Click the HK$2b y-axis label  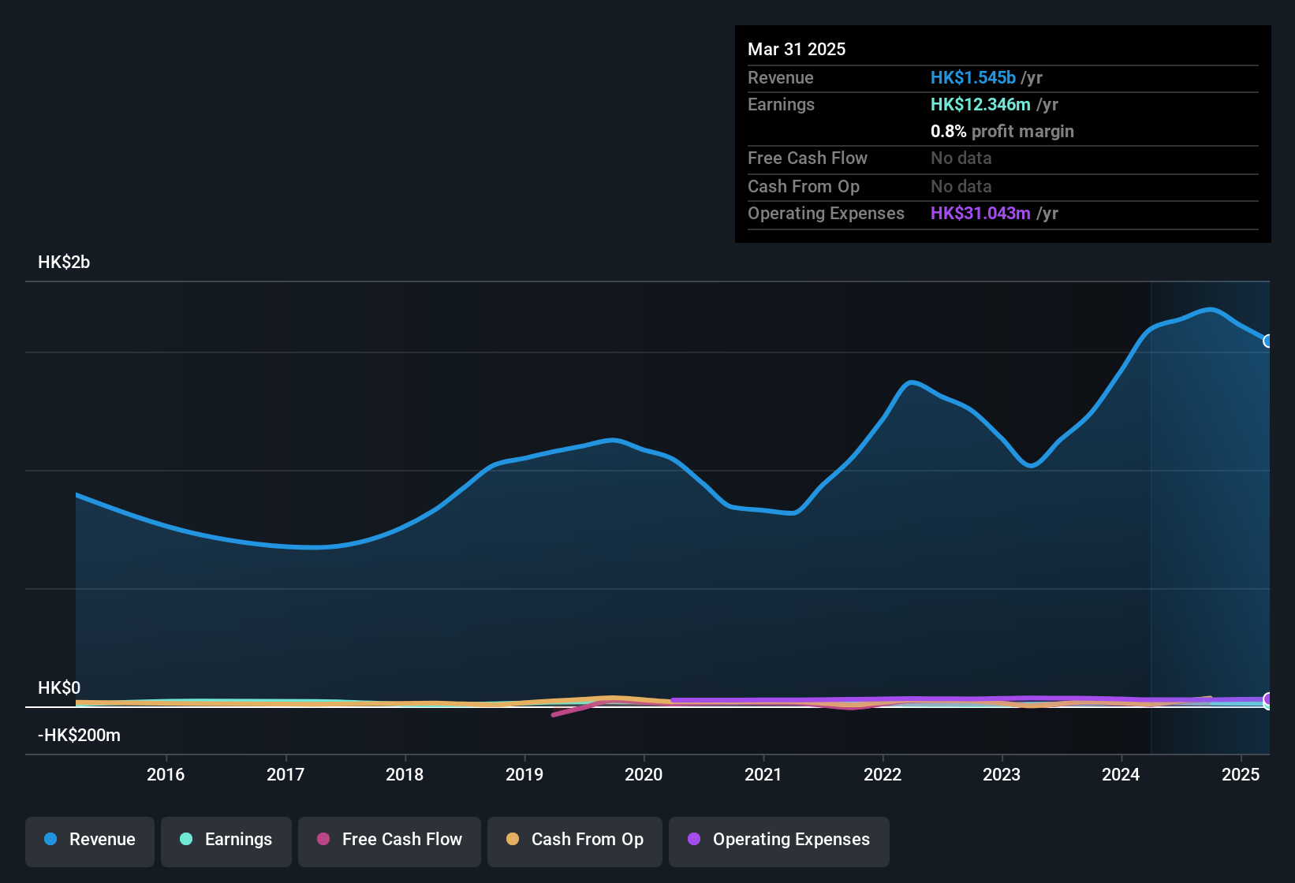tap(64, 263)
